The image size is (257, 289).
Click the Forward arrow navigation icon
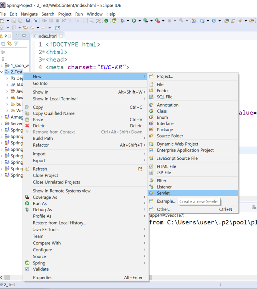point(44,28)
